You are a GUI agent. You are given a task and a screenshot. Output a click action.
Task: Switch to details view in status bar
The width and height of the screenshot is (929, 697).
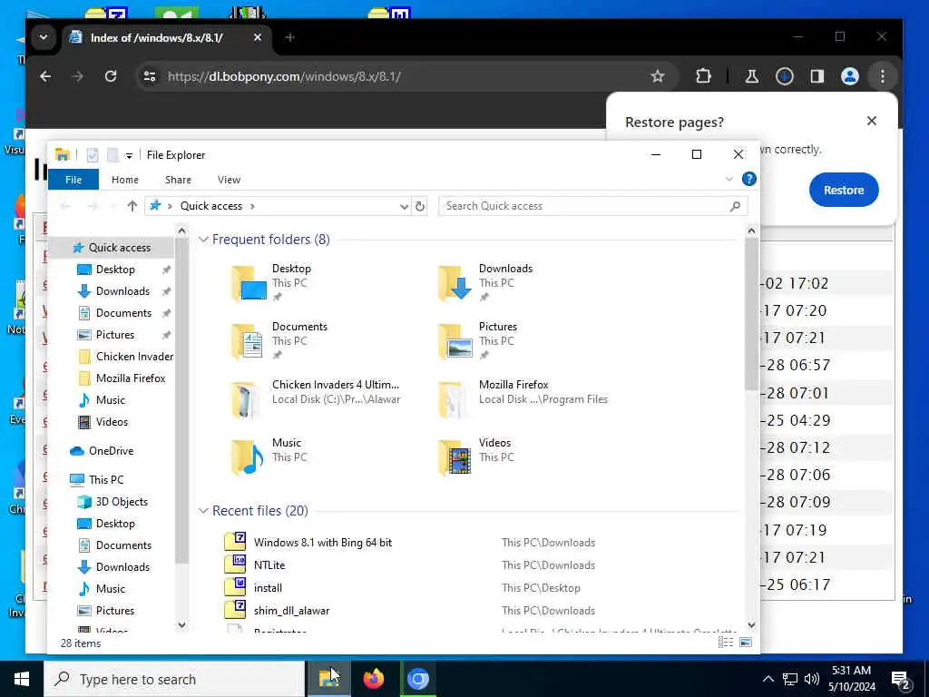click(x=725, y=643)
